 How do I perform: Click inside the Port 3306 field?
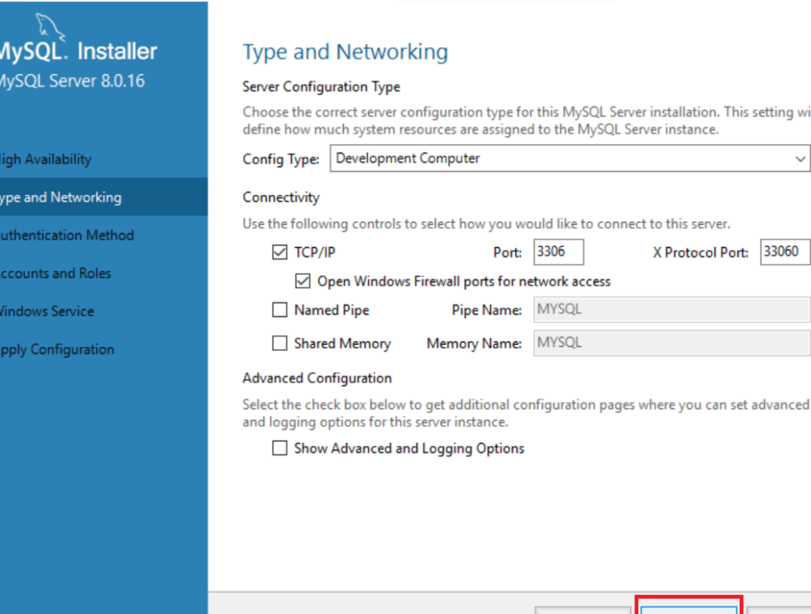tap(558, 251)
